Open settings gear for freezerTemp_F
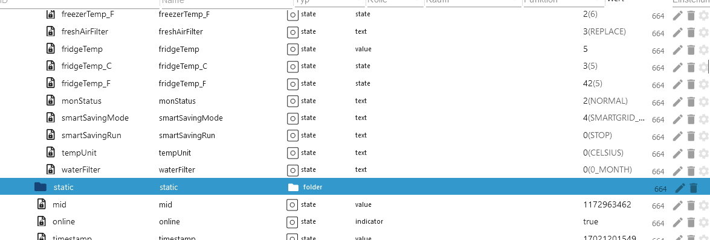This screenshot has height=240, width=710. [x=703, y=16]
